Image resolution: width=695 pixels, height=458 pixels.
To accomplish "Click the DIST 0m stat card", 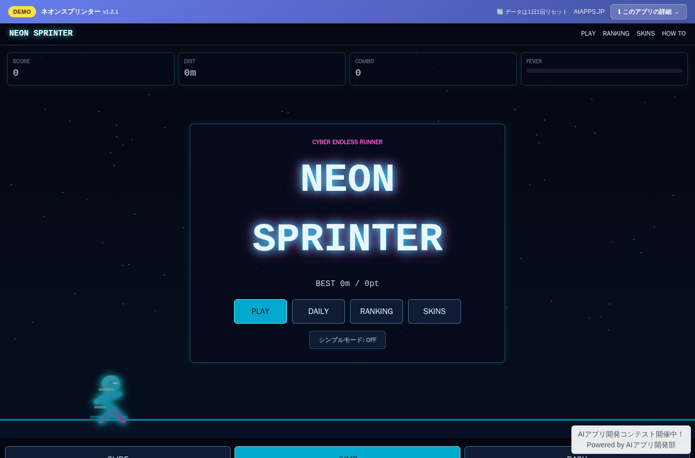I will (262, 69).
